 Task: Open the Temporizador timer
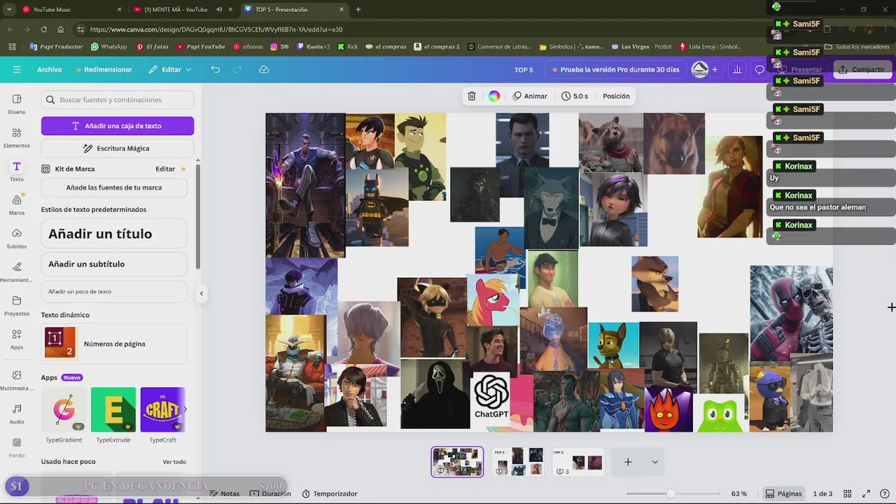pos(330,493)
